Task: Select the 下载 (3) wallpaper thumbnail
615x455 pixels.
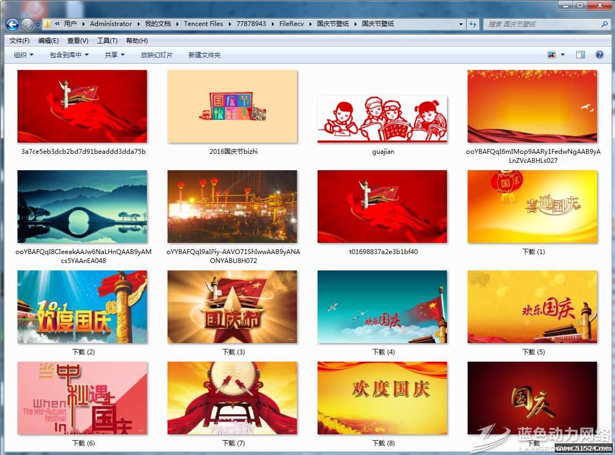Action: 232,307
